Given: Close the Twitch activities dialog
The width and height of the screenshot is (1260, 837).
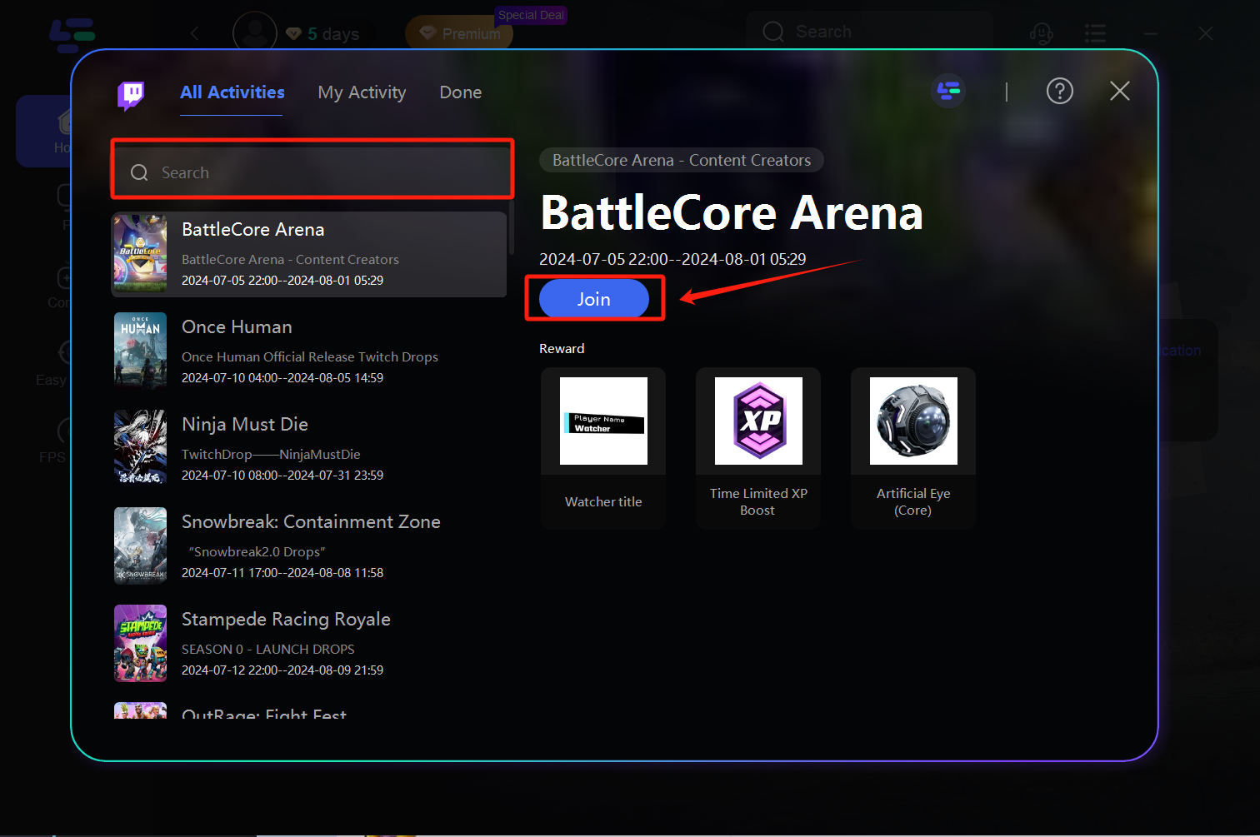Looking at the screenshot, I should point(1120,91).
